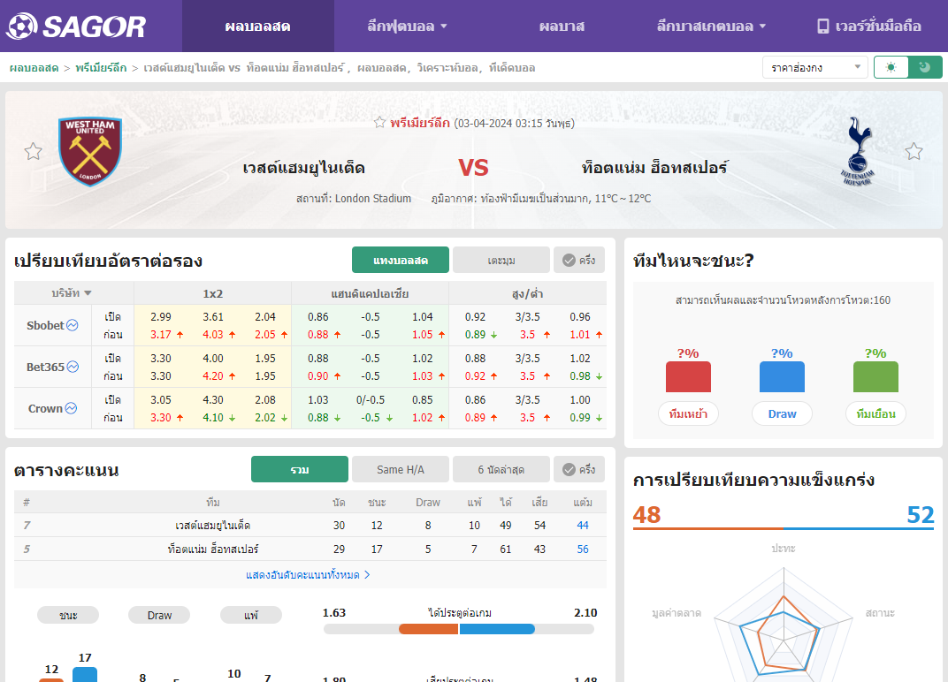Click the Bet365 odds history icon
This screenshot has width=948, height=682.
tap(73, 367)
